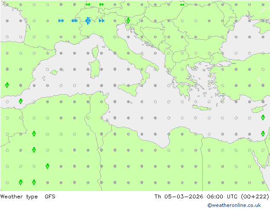Click the green shower symbol east of Cyprus
The width and height of the screenshot is (270, 209).
click(x=263, y=117)
